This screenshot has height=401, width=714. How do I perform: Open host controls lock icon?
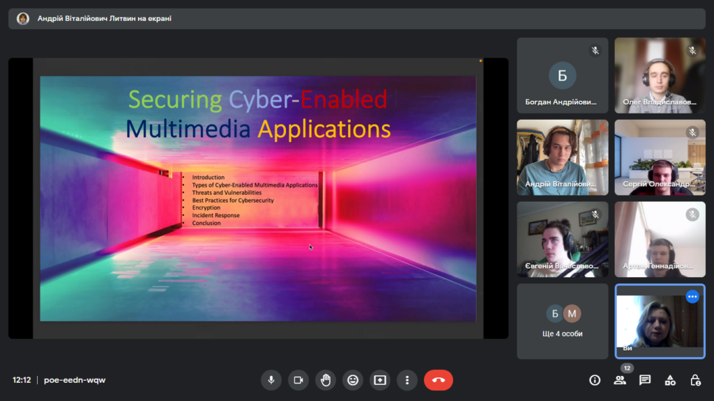[x=695, y=380]
